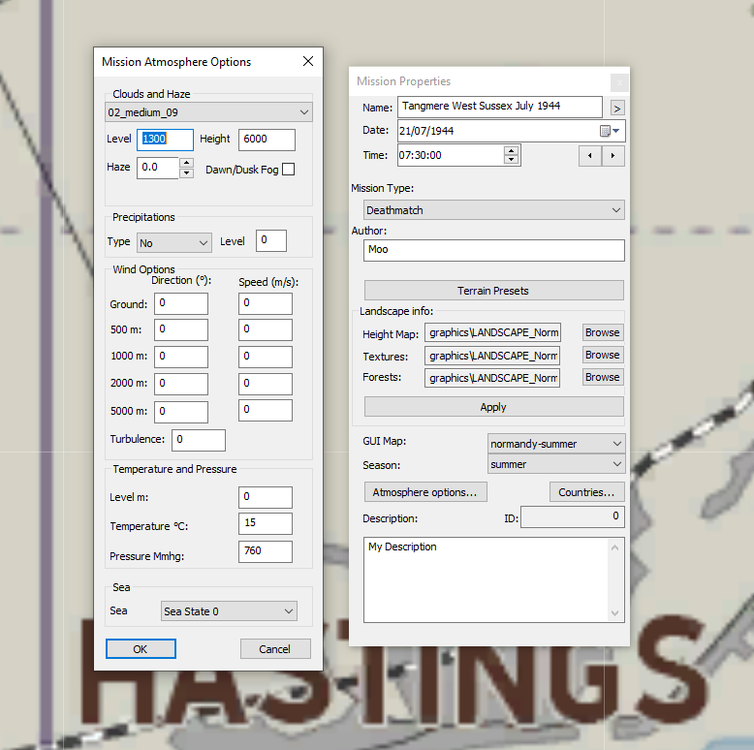Screen dimensions: 754x750
Task: Click the right arrow time step button
Action: 613,156
